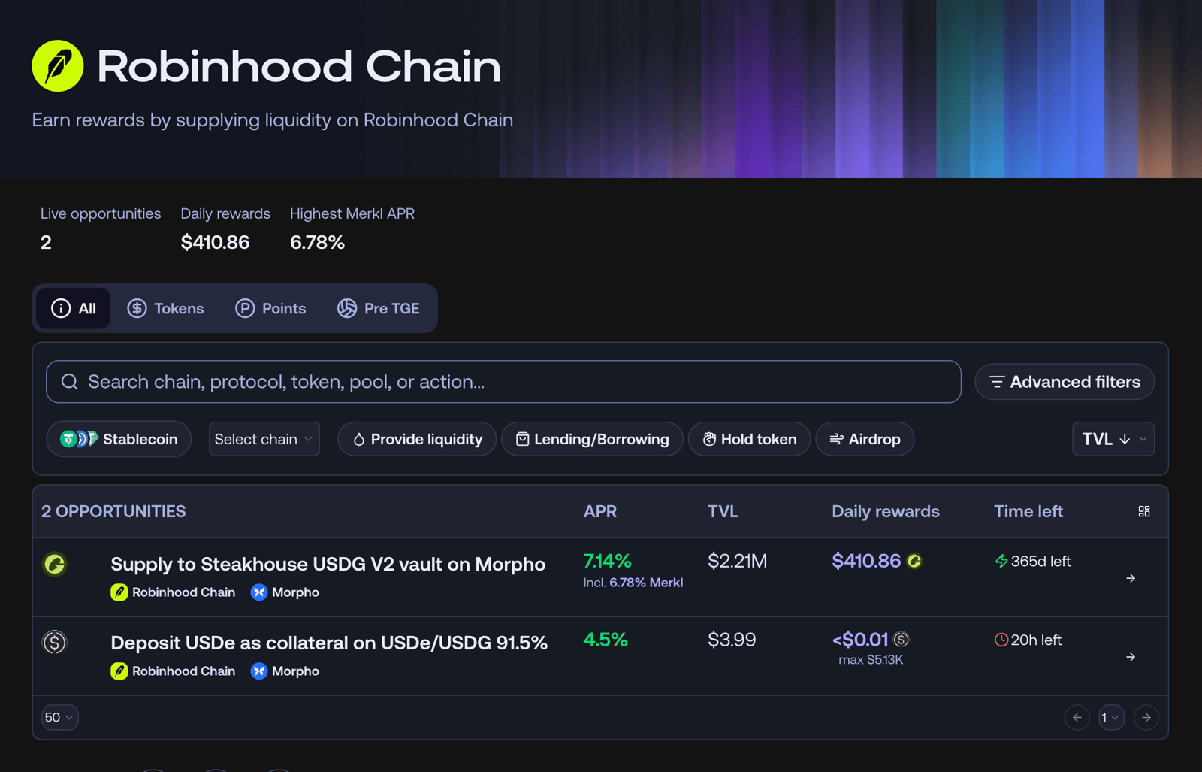Click the Advanced filters funnel icon

coord(997,382)
